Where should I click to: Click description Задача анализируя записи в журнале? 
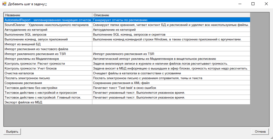pyautogui.click(x=171, y=63)
